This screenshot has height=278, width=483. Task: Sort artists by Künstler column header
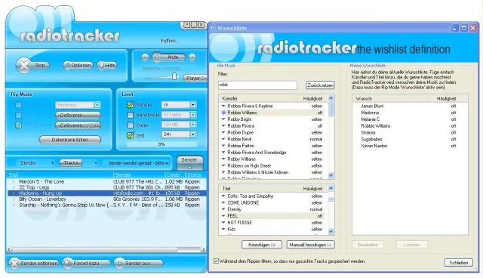[257, 99]
